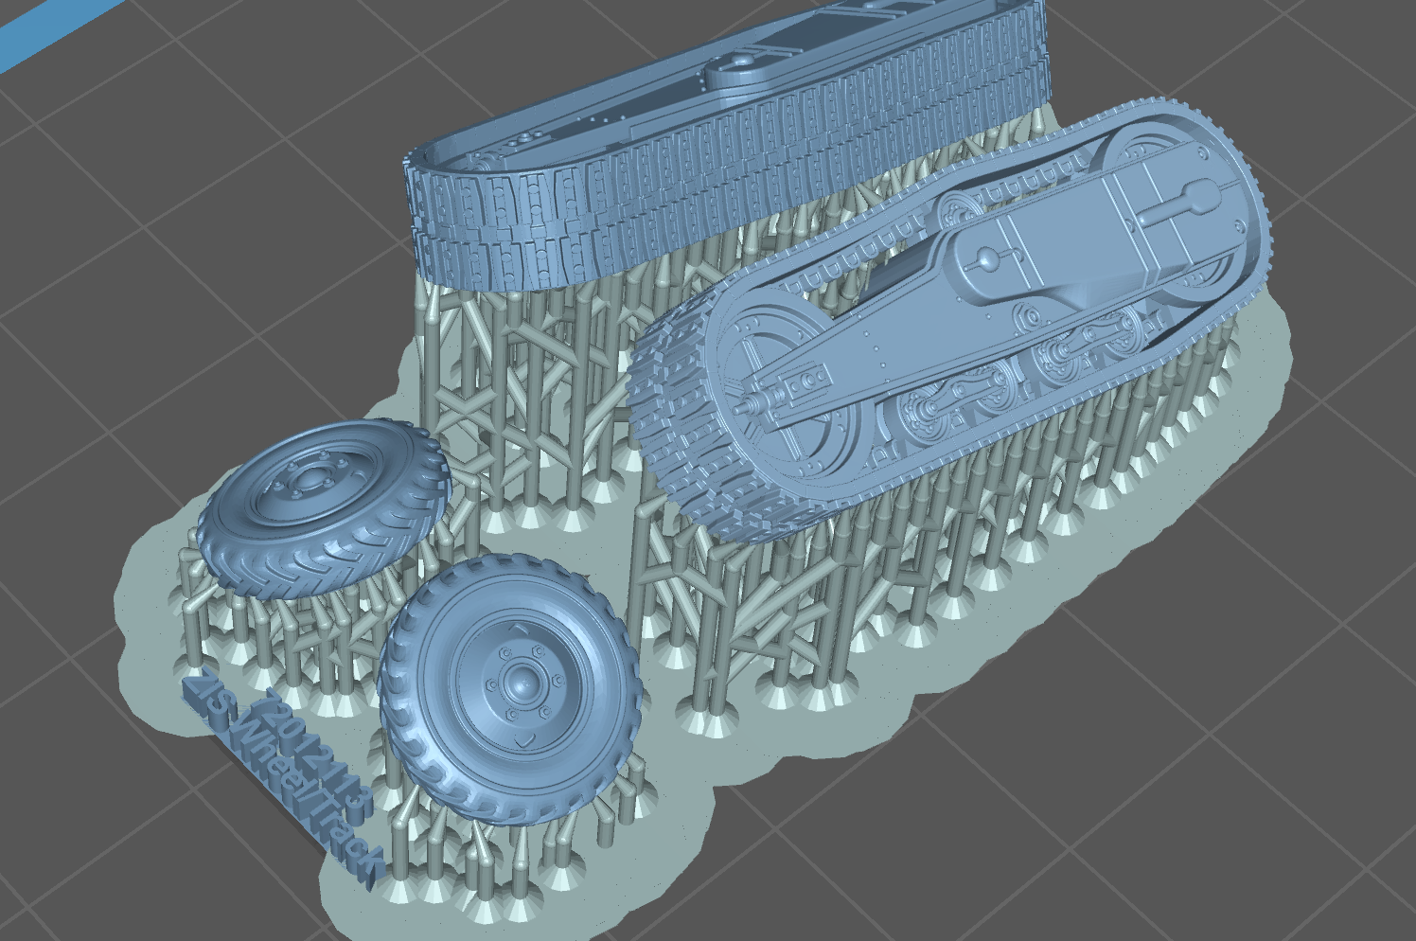Select the embossed "ZiS Wheel/Track" text label
The width and height of the screenshot is (1416, 941).
284,782
